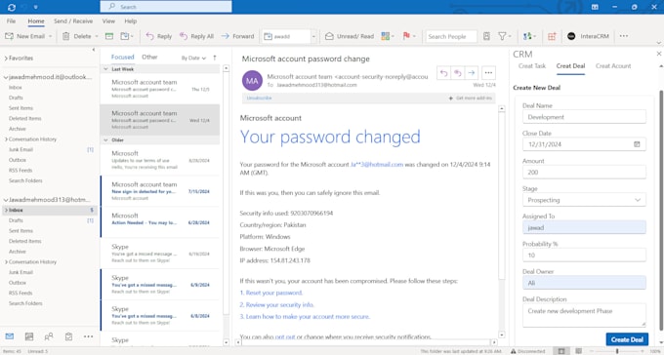Click the Follow Up flag icon
The image size is (664, 355).
406,36
